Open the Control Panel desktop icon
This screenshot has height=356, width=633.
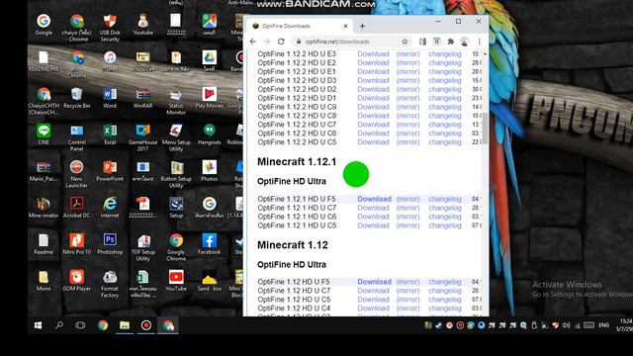pos(77,137)
